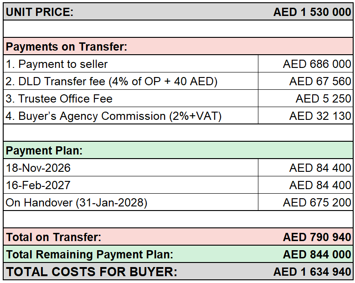This screenshot has width=355, height=283.
Task: Click the AED 790 940 total value
Action: (317, 237)
